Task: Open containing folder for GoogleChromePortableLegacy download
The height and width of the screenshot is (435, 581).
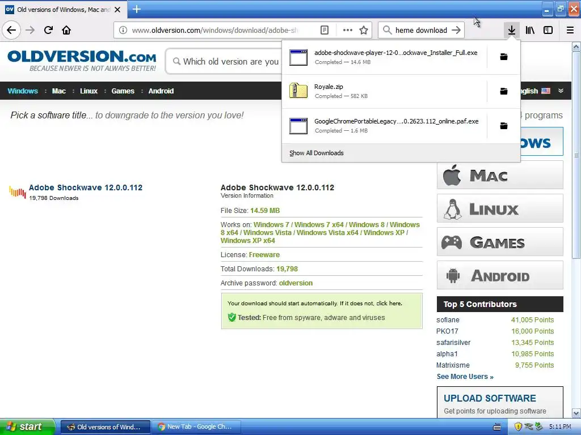Action: pyautogui.click(x=504, y=126)
